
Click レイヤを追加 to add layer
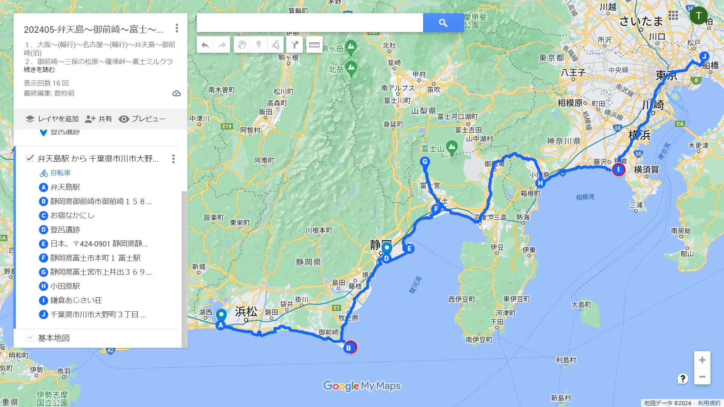(x=52, y=119)
